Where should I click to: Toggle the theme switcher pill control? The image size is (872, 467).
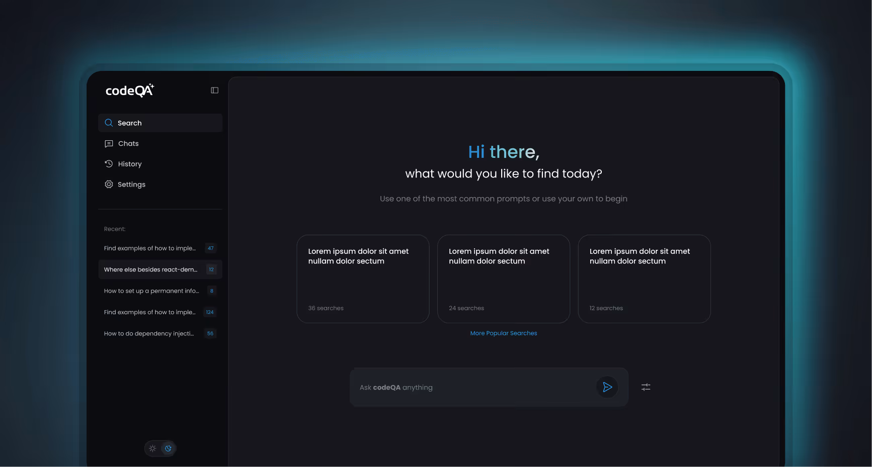[160, 448]
